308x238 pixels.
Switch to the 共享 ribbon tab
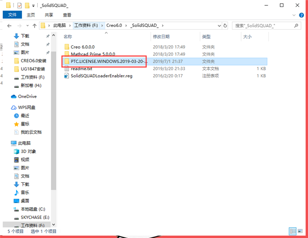click(x=49, y=15)
